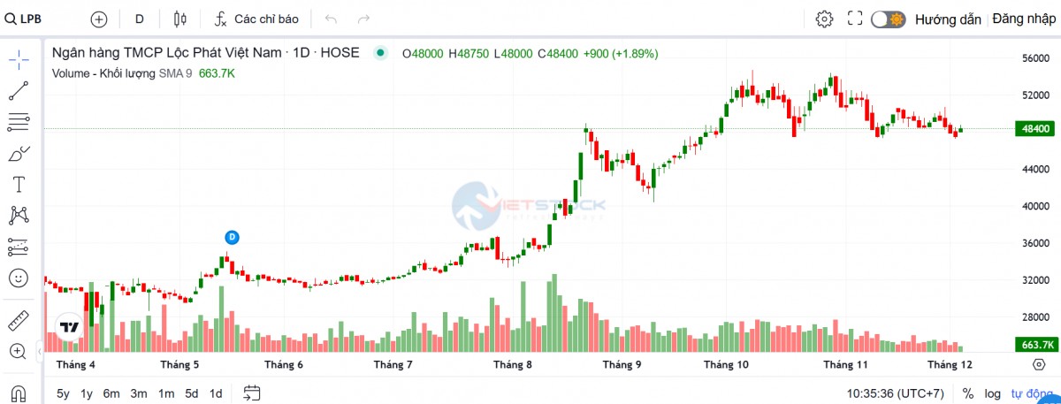1061x404 pixels.
Task: Open the candlestick chart type selector
Action: pos(180,19)
